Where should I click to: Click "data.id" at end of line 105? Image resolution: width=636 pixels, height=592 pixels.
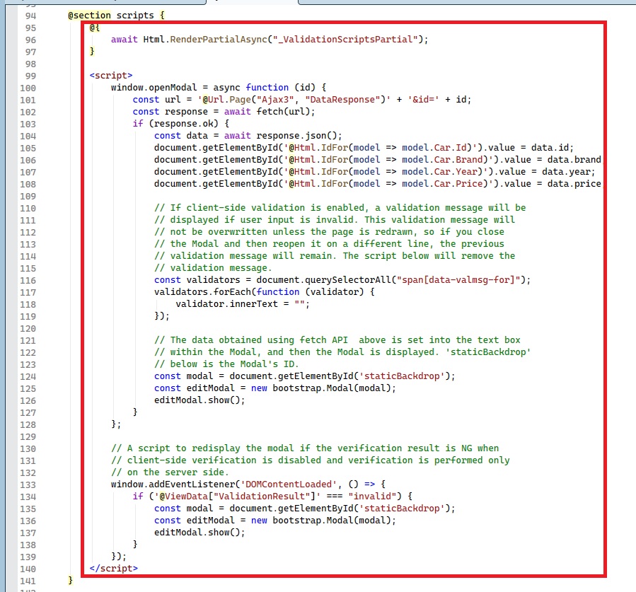coord(550,148)
